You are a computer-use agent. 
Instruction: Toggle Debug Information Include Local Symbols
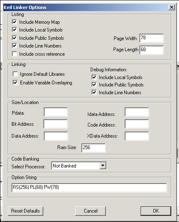pyautogui.click(x=94, y=77)
